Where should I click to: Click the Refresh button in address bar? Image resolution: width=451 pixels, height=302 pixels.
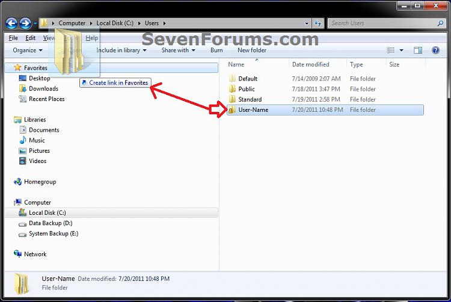pyautogui.click(x=318, y=23)
